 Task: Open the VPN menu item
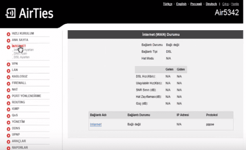tap(15, 64)
